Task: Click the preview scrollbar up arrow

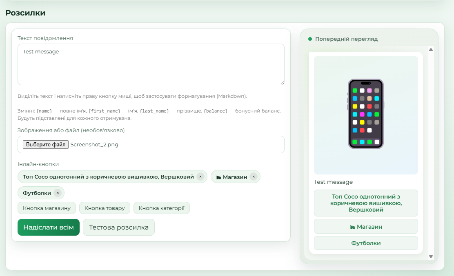Action: (431, 49)
